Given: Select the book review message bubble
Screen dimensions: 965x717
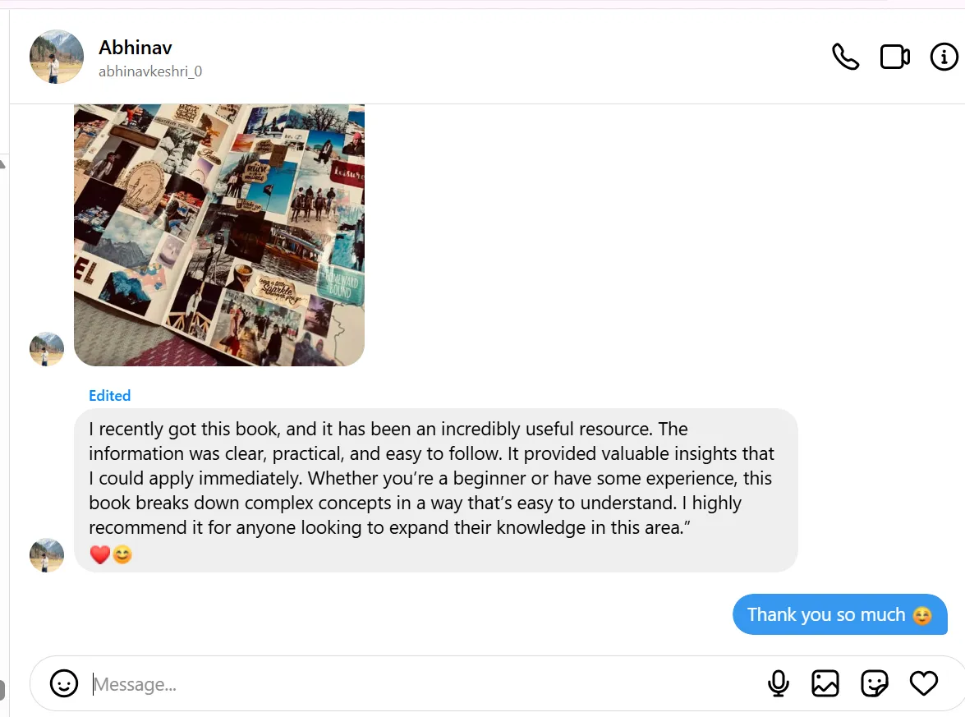Looking at the screenshot, I should (436, 490).
